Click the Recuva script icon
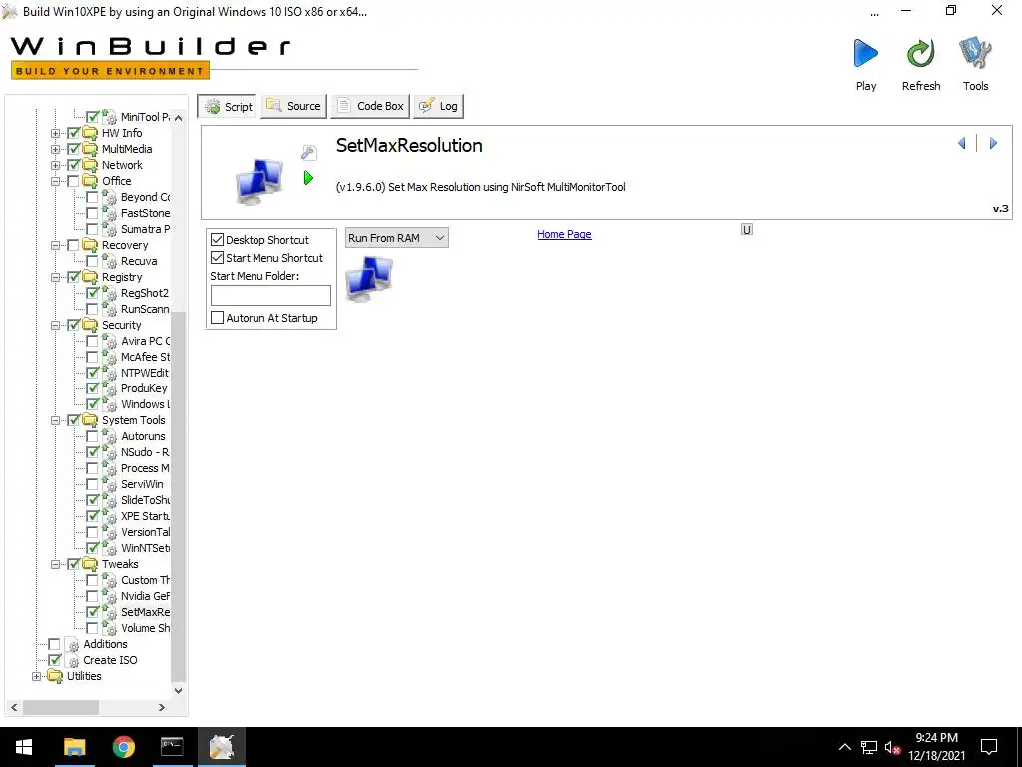 click(109, 261)
